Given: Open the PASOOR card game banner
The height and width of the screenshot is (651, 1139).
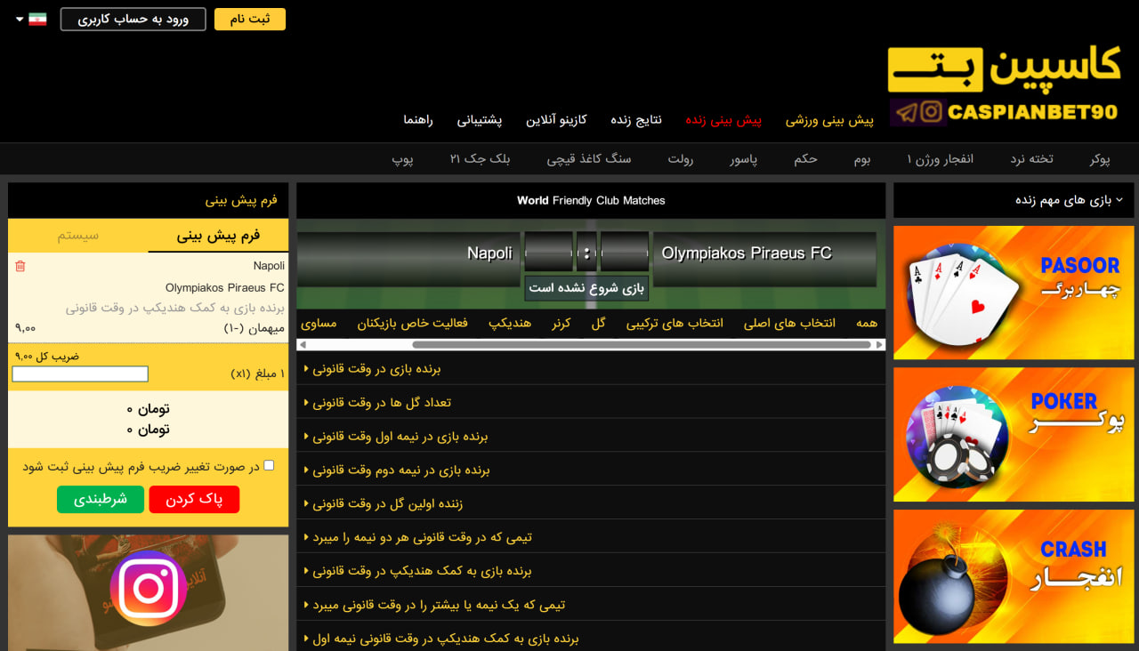Looking at the screenshot, I should 1013,293.
